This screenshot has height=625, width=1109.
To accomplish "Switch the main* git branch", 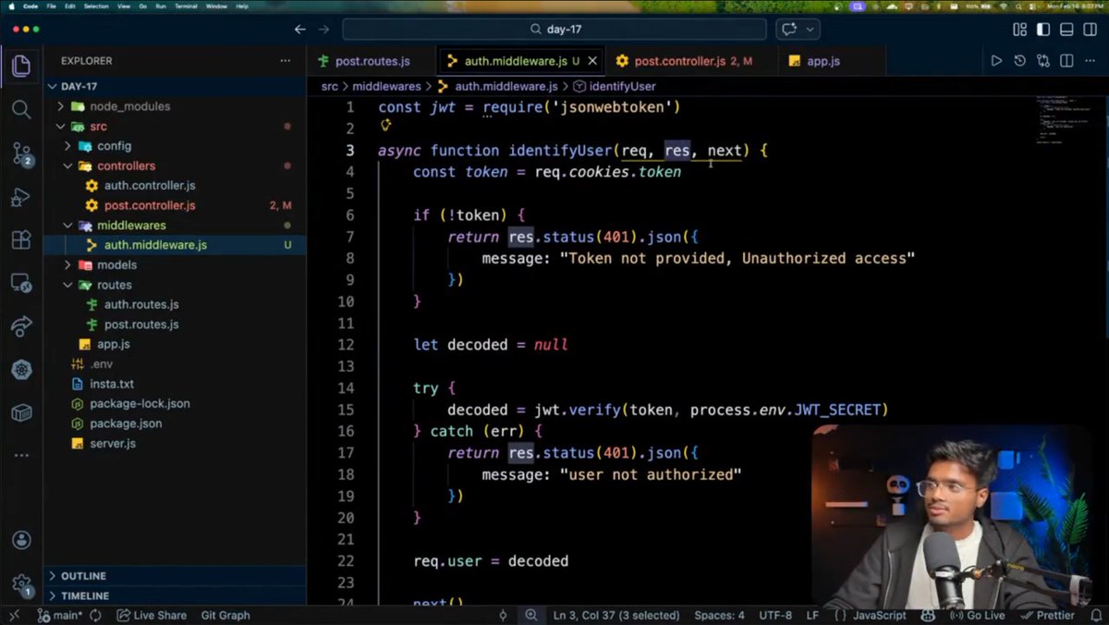I will pyautogui.click(x=60, y=615).
